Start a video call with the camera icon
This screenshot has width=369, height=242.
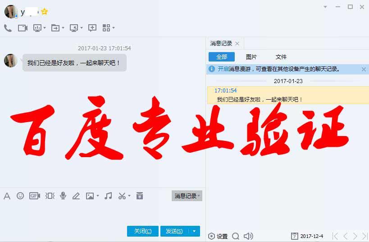(23, 28)
